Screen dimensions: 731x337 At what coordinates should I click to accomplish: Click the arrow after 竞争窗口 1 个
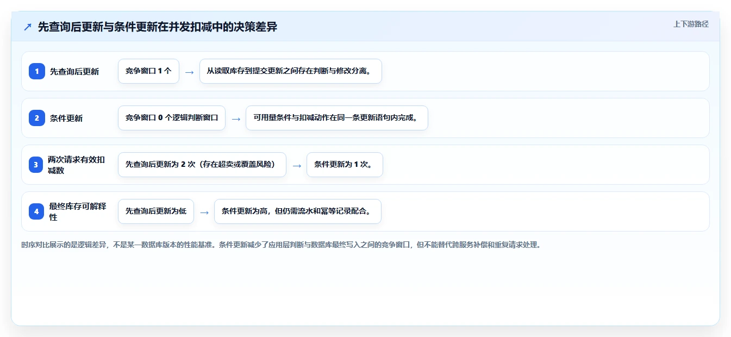(x=189, y=72)
